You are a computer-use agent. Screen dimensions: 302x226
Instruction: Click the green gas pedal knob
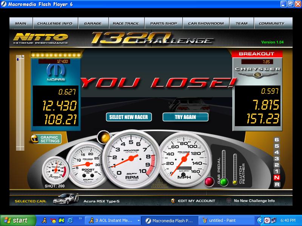(x=223, y=182)
